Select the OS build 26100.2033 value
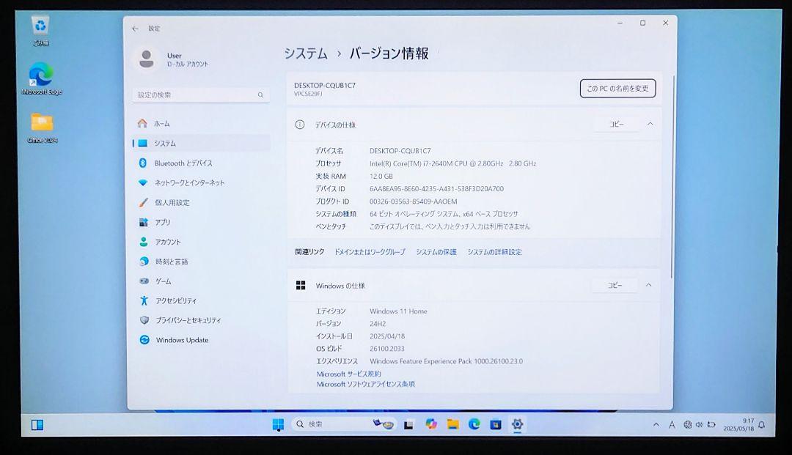The width and height of the screenshot is (792, 455). click(x=387, y=349)
